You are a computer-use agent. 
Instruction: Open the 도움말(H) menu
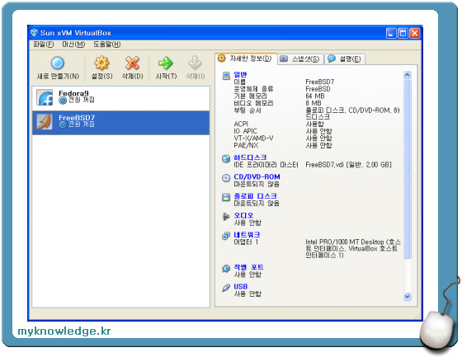pyautogui.click(x=107, y=45)
